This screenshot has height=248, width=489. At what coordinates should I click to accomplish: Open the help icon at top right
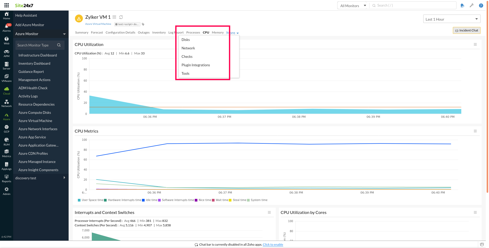pyautogui.click(x=481, y=5)
